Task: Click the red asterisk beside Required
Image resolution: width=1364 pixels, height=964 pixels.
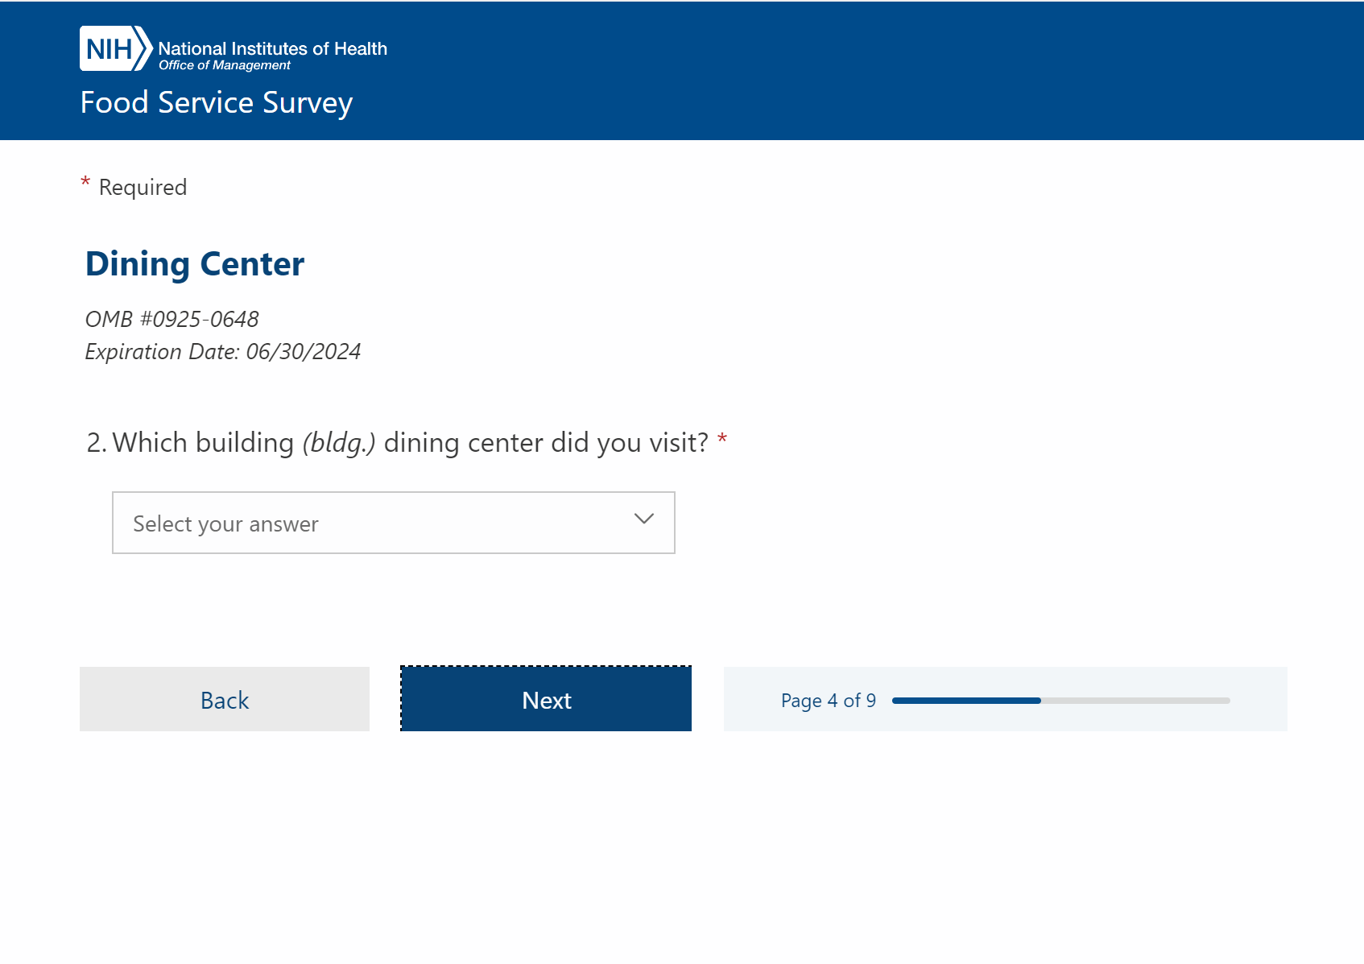Action: coord(85,184)
